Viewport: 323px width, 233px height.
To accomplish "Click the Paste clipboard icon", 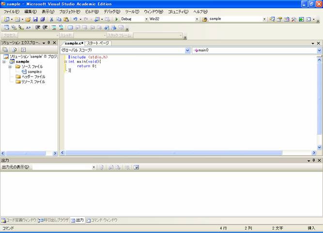I will pyautogui.click(x=66, y=19).
